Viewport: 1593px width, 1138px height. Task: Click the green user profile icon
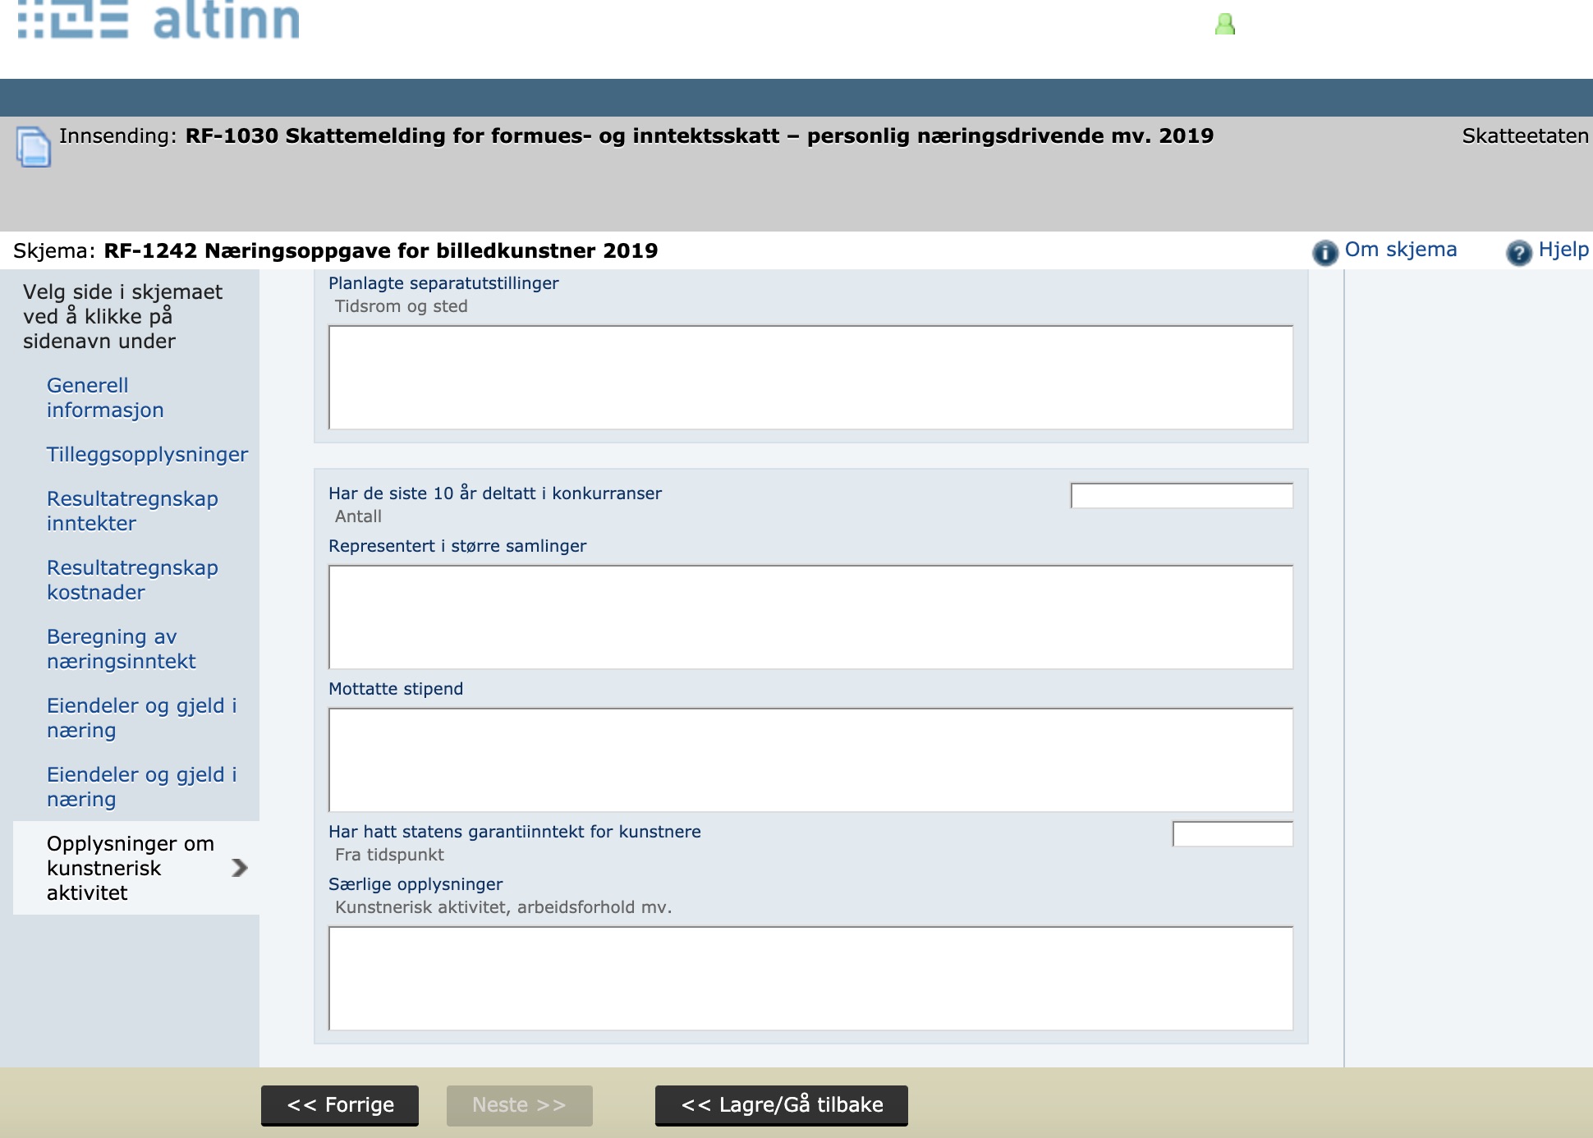tap(1224, 24)
